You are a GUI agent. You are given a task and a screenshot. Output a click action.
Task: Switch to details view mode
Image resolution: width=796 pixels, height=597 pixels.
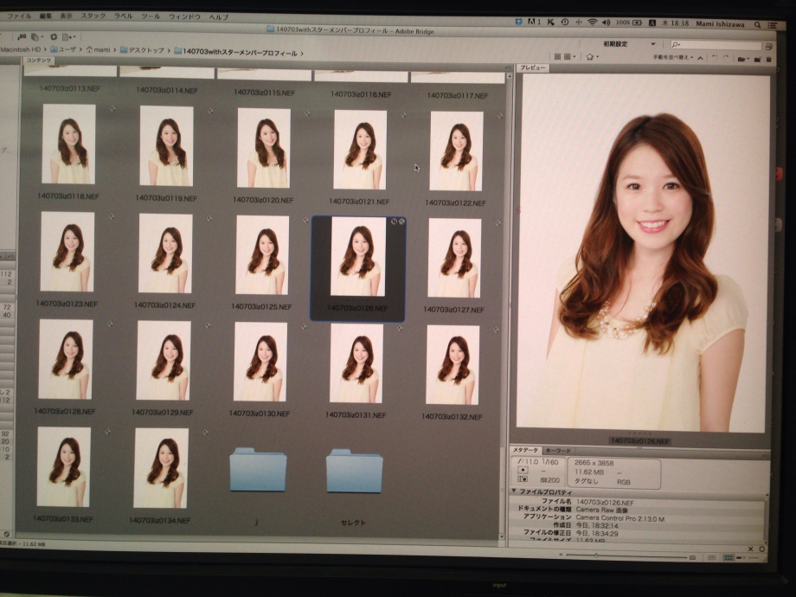pyautogui.click(x=741, y=558)
